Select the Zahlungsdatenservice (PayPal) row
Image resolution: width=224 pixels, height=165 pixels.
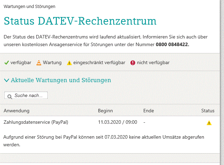click(x=110, y=122)
